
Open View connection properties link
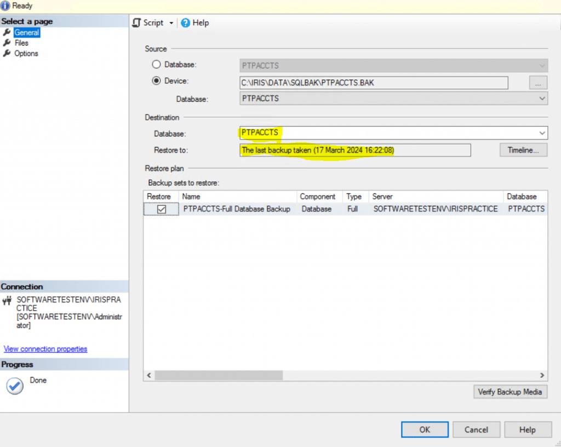click(x=45, y=348)
